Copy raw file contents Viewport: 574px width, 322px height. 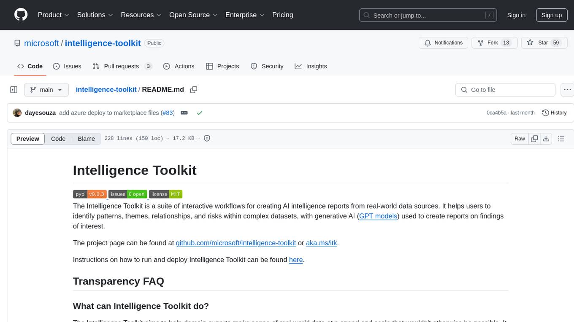point(534,139)
